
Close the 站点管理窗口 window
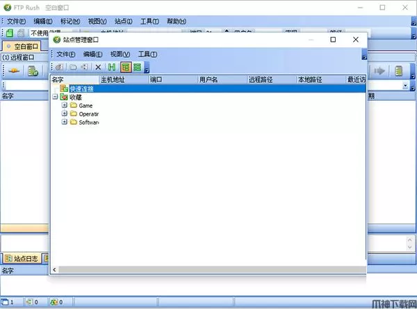coord(356,40)
